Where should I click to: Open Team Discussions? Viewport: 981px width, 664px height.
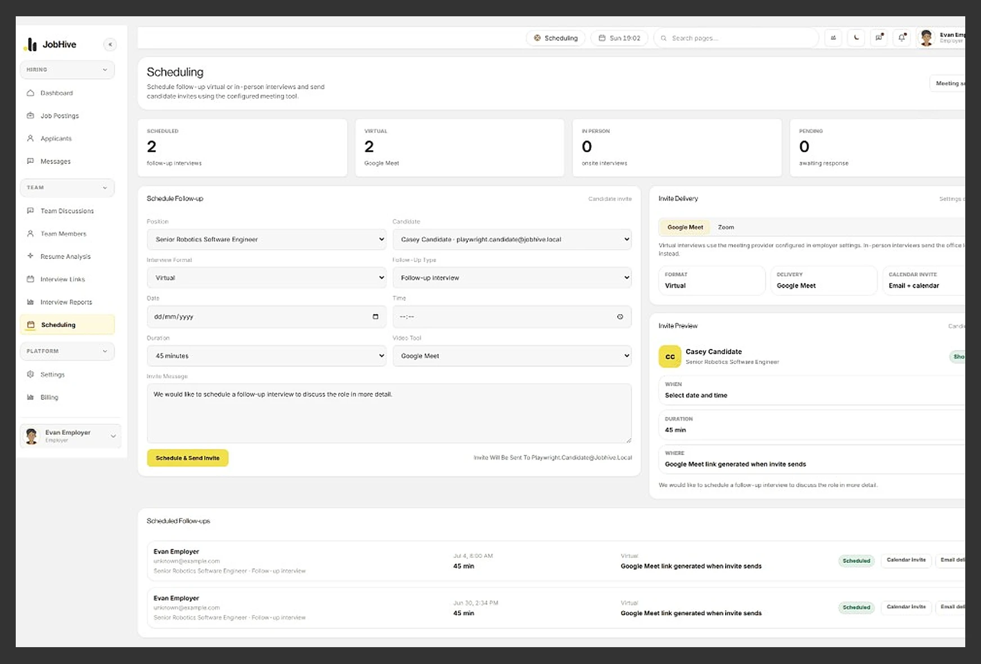[67, 211]
